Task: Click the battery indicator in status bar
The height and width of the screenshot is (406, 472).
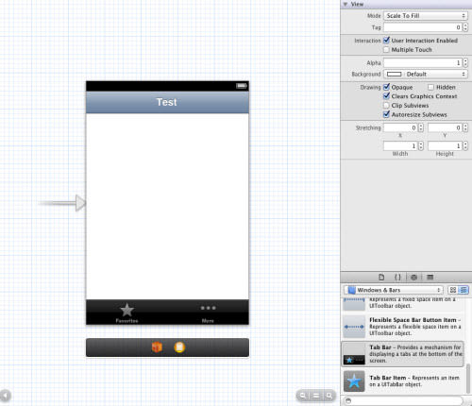Action: (242, 86)
